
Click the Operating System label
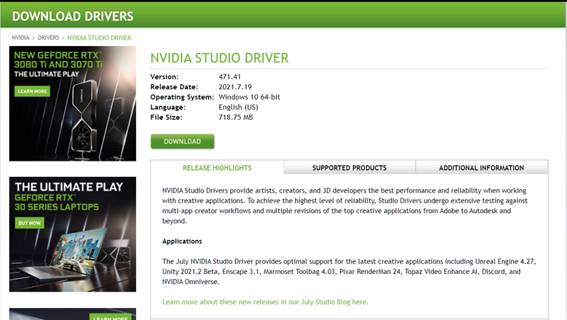click(x=182, y=97)
